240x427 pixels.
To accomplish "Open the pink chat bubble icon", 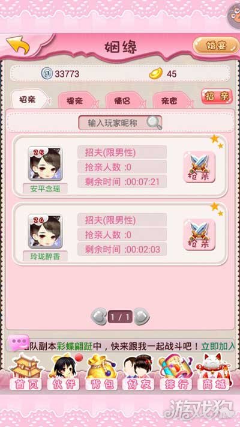I will [19, 342].
